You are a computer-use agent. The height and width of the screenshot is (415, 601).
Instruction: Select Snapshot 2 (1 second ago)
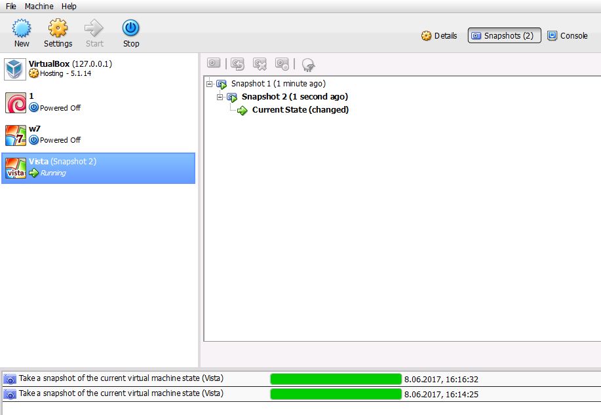295,96
